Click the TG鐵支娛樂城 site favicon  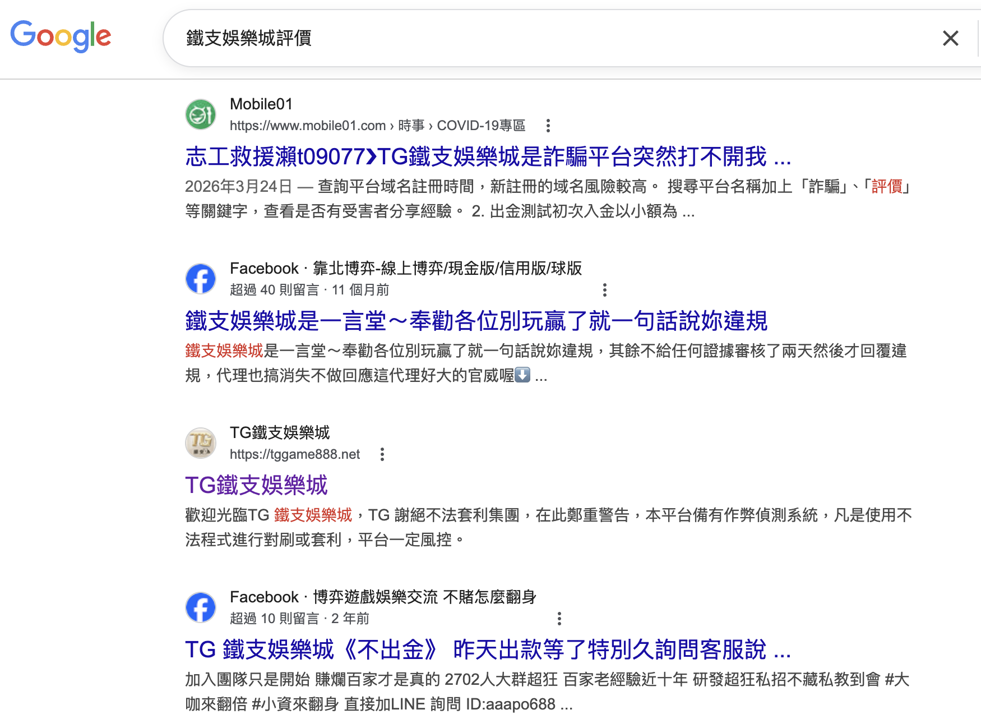coord(201,443)
